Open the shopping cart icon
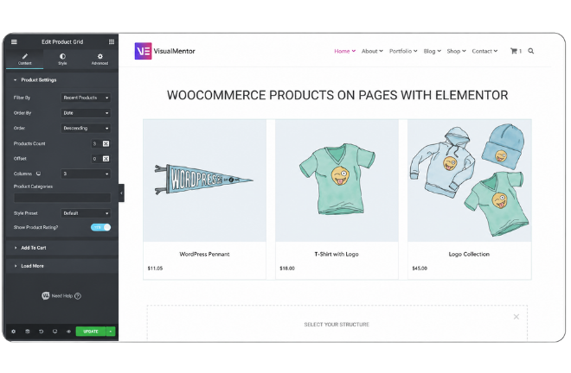This screenshot has height=373, width=571. tap(516, 51)
